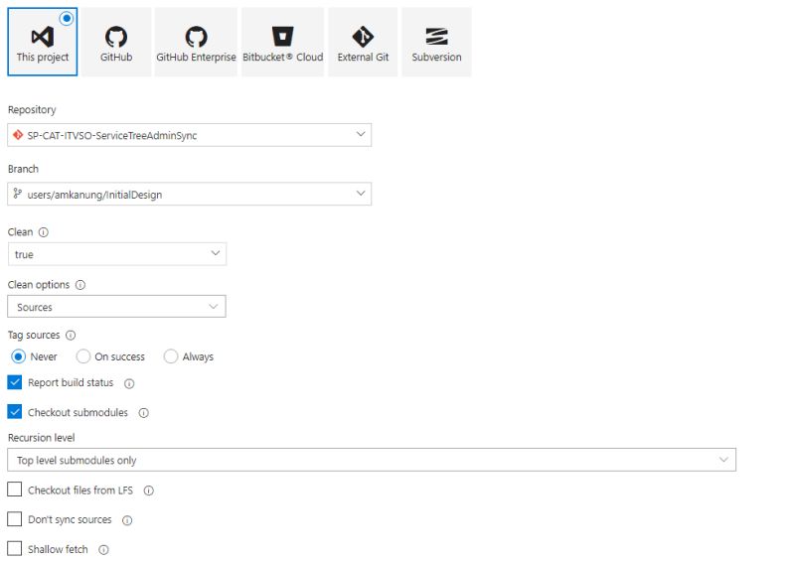This screenshot has height=562, width=794.
Task: Show info for Shallow fetch
Action: [103, 550]
